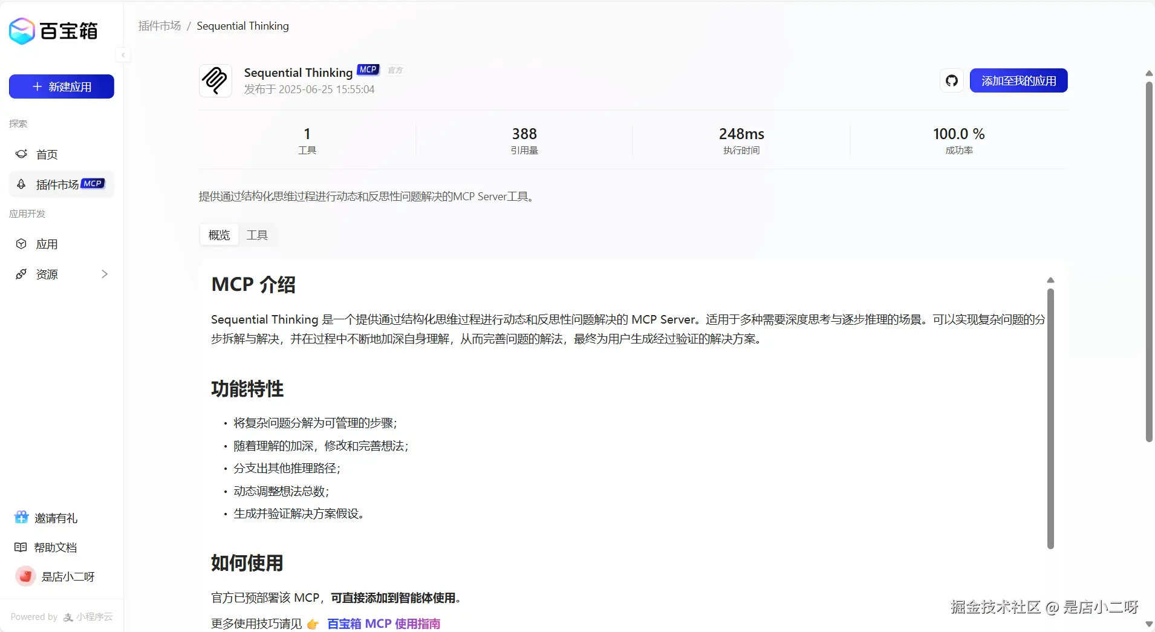Click the 邀请有礼 gift icon

pos(21,517)
